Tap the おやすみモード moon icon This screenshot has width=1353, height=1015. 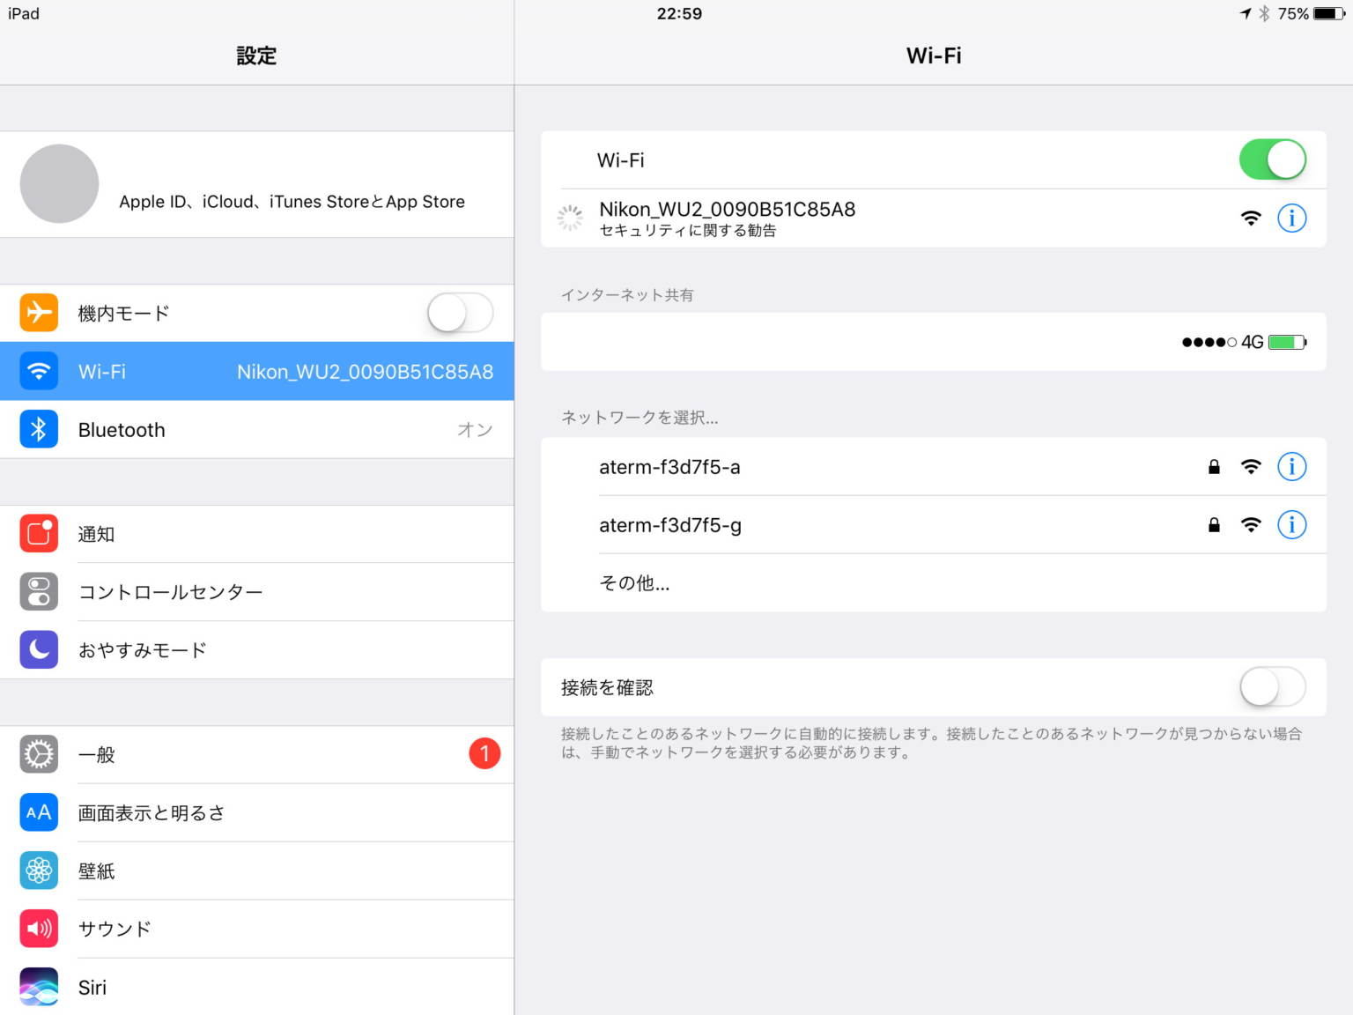pos(39,649)
